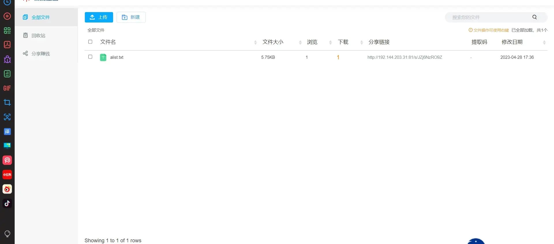Viewport: 554px width, 244px height.
Task: Click the TikTok icon in sidebar
Action: 7,203
